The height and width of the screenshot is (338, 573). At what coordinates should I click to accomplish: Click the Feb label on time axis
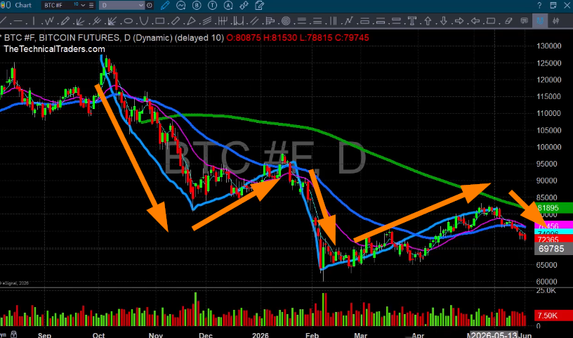tap(312, 335)
